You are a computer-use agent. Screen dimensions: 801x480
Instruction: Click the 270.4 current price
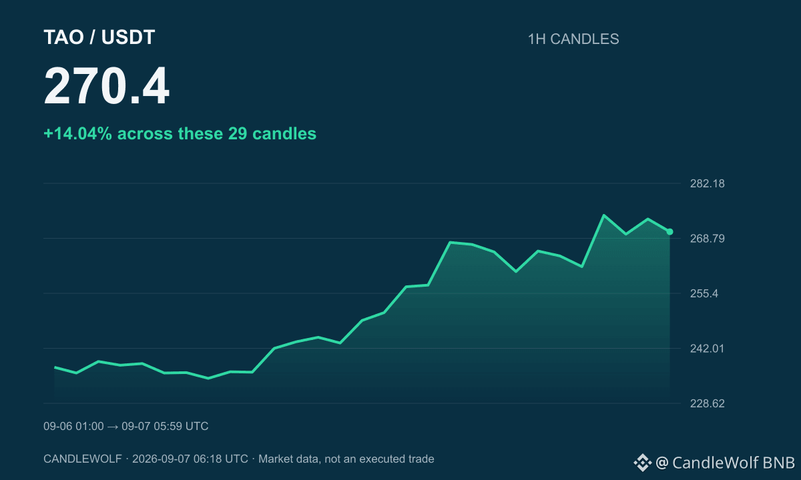(x=107, y=87)
